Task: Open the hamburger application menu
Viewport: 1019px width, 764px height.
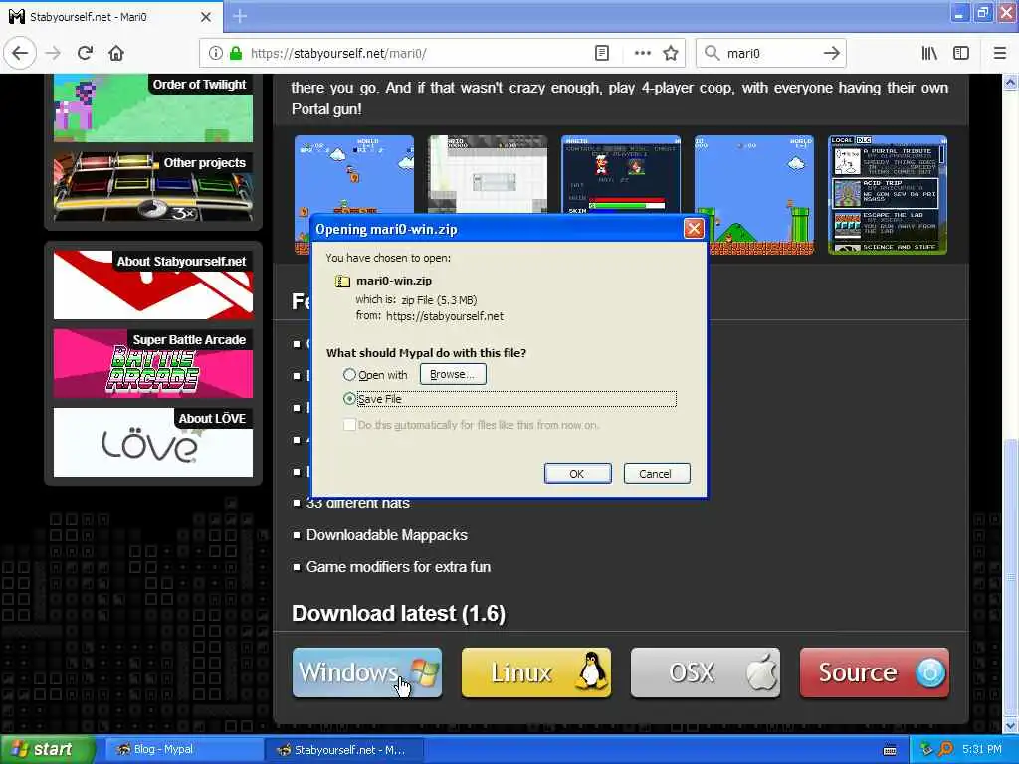Action: click(x=999, y=54)
